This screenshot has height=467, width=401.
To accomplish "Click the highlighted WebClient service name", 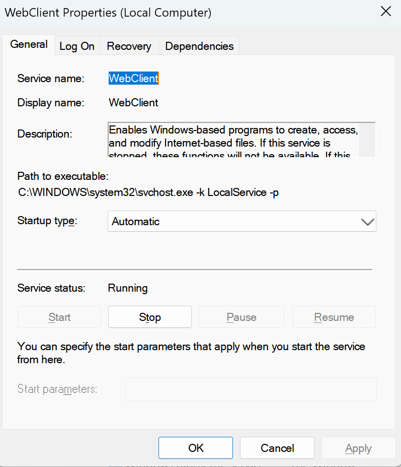I will click(x=133, y=78).
